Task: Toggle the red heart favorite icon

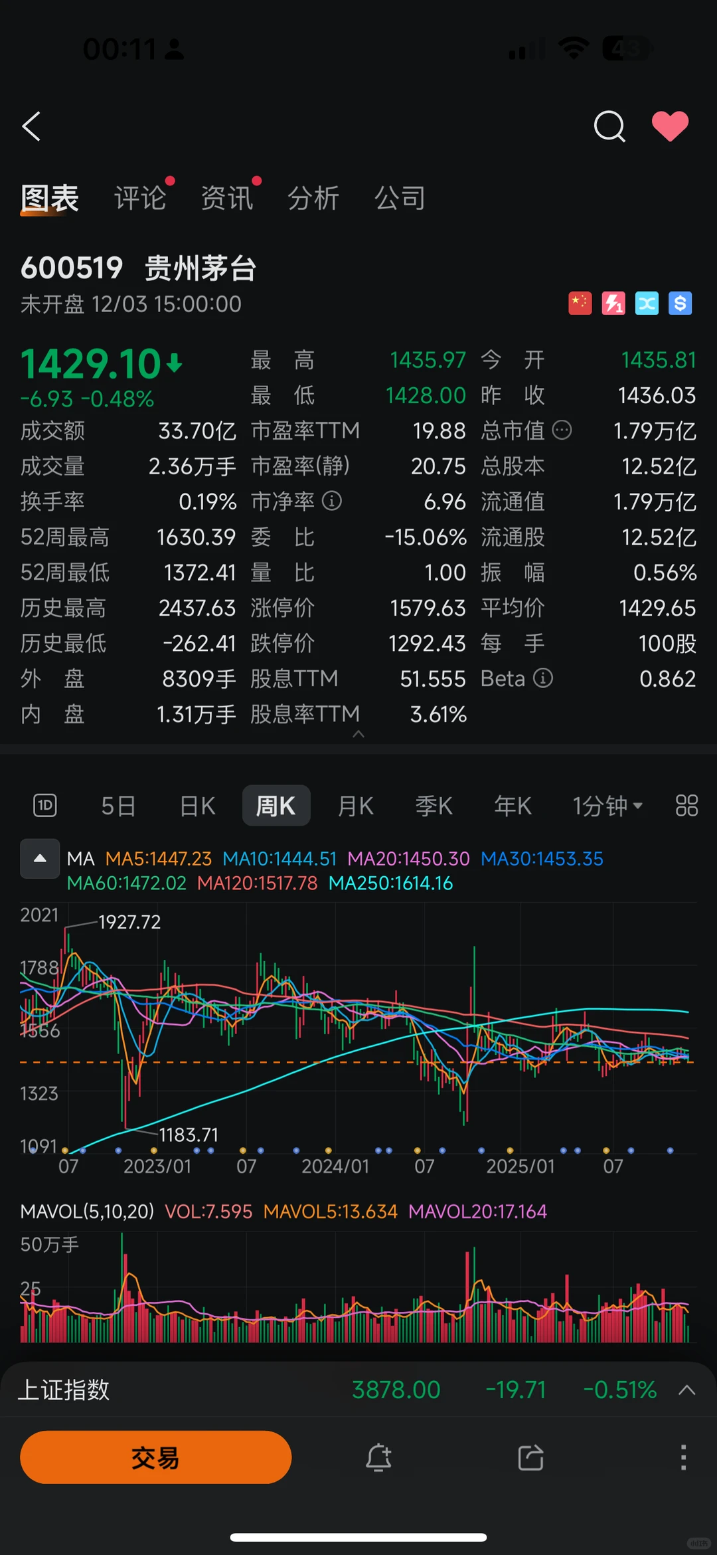Action: click(670, 126)
